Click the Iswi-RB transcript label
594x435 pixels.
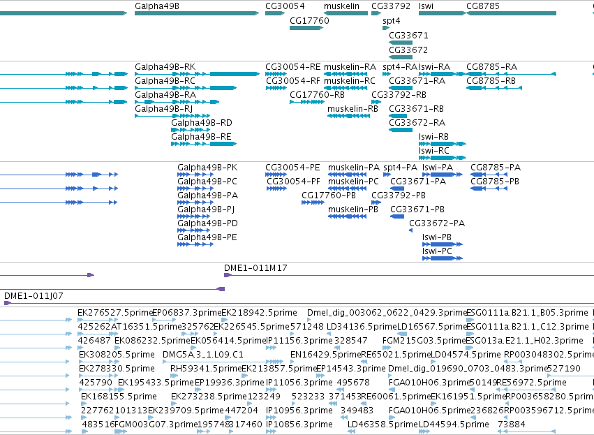(433, 137)
